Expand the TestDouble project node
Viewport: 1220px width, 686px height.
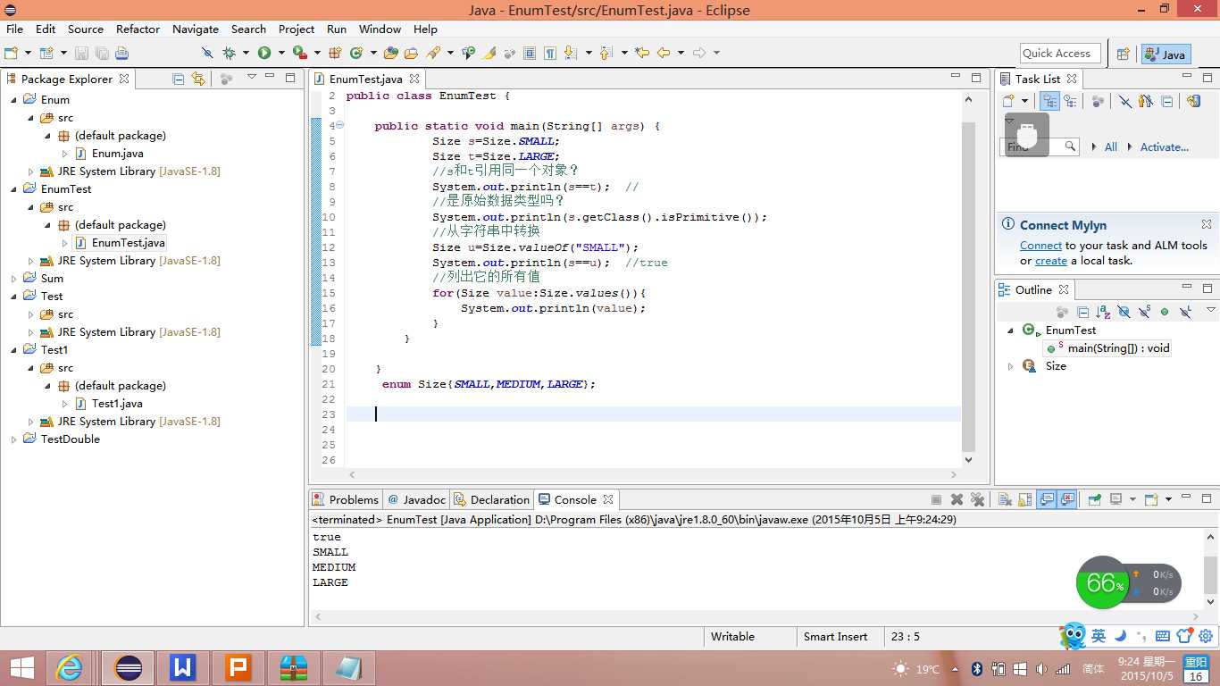13,439
